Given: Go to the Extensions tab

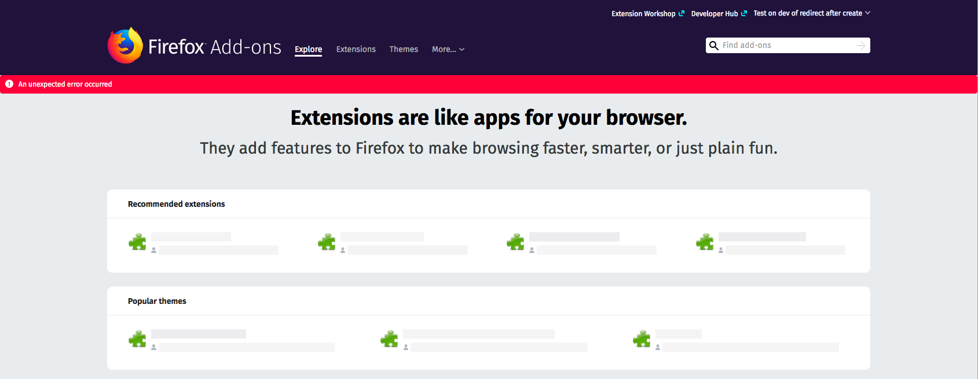Looking at the screenshot, I should (356, 49).
